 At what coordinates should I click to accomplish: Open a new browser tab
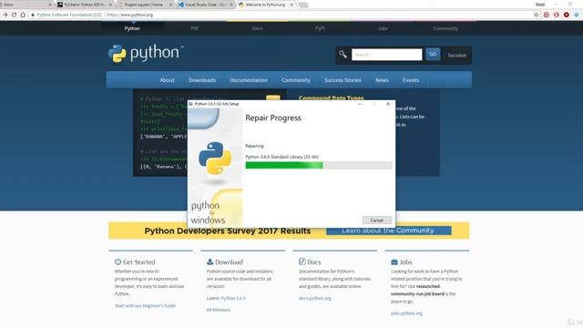point(303,5)
